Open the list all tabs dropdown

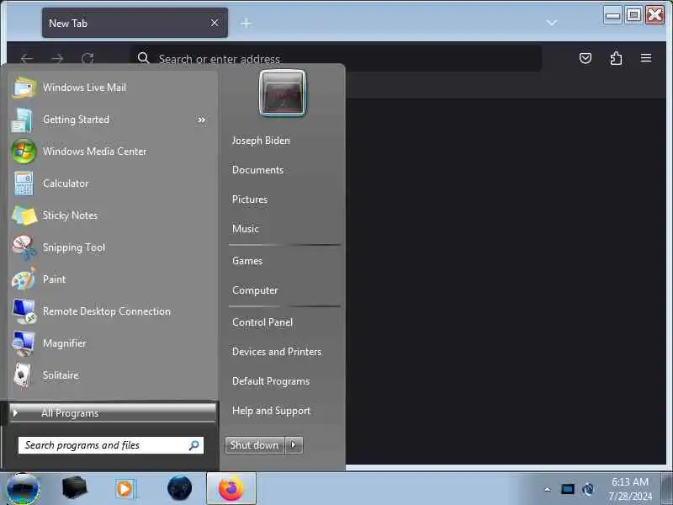pyautogui.click(x=552, y=23)
